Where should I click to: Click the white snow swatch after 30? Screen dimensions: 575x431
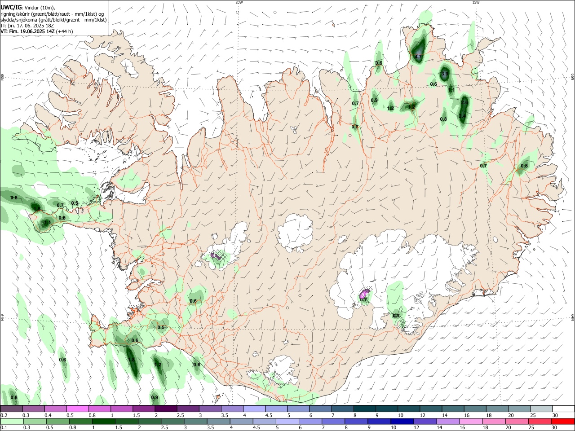click(563, 409)
